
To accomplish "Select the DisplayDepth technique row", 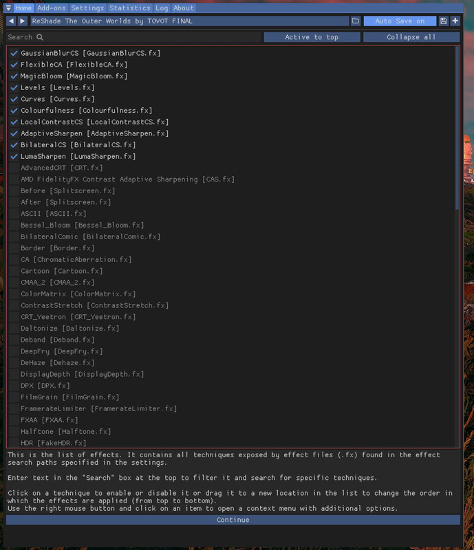I will [82, 374].
